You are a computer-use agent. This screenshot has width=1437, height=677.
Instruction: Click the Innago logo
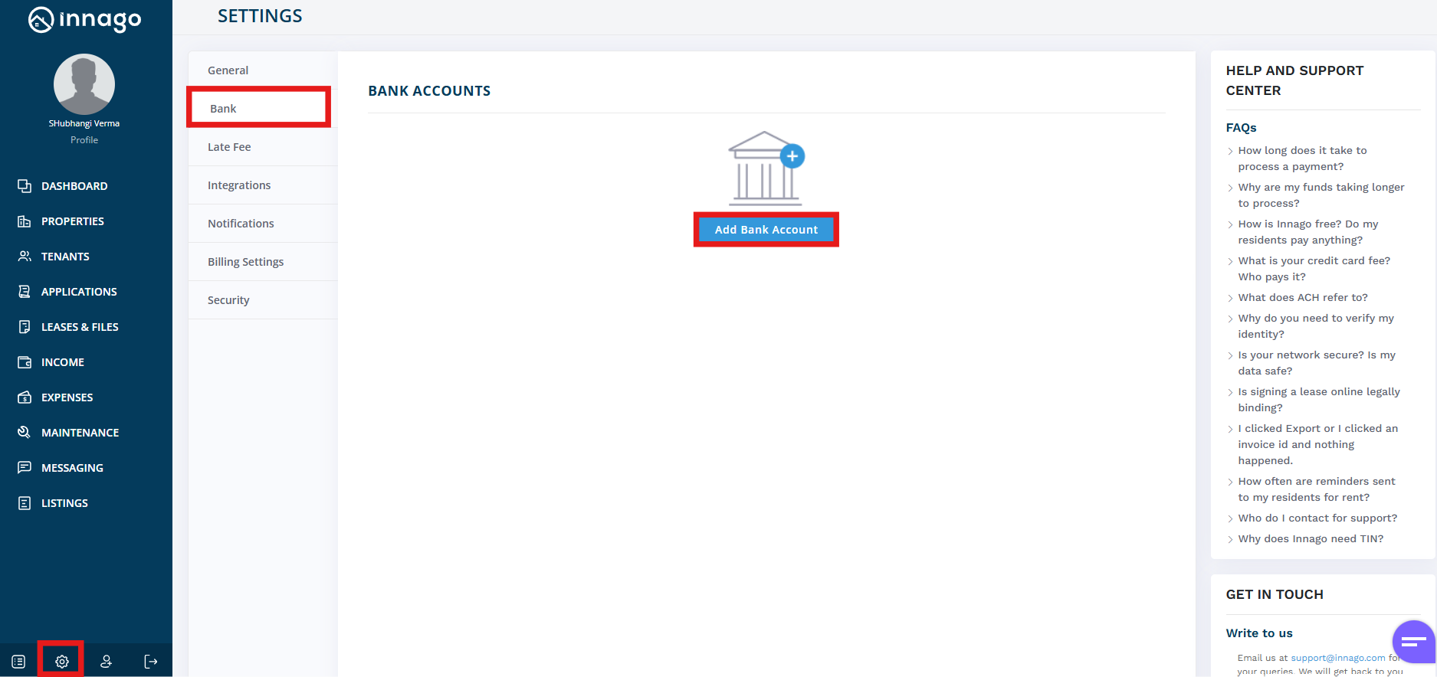point(85,20)
